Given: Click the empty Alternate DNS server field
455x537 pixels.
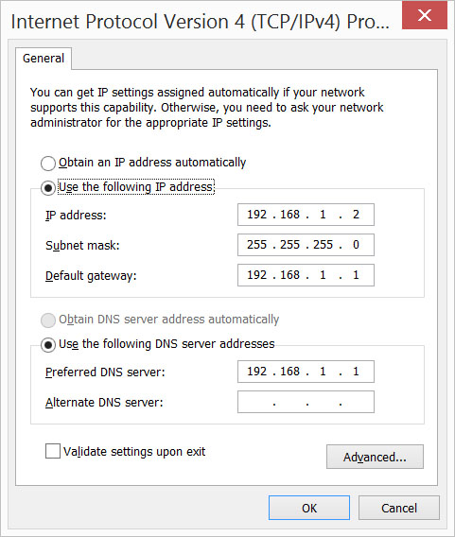Looking at the screenshot, I should [306, 402].
